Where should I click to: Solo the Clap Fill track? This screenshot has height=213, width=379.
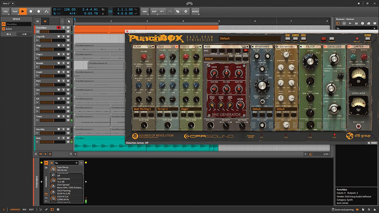tap(63, 37)
